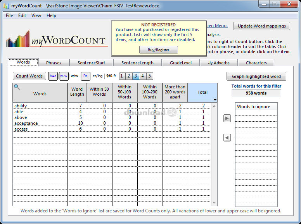Select the word 'acceptance' row
The image size is (301, 224).
tap(112, 123)
